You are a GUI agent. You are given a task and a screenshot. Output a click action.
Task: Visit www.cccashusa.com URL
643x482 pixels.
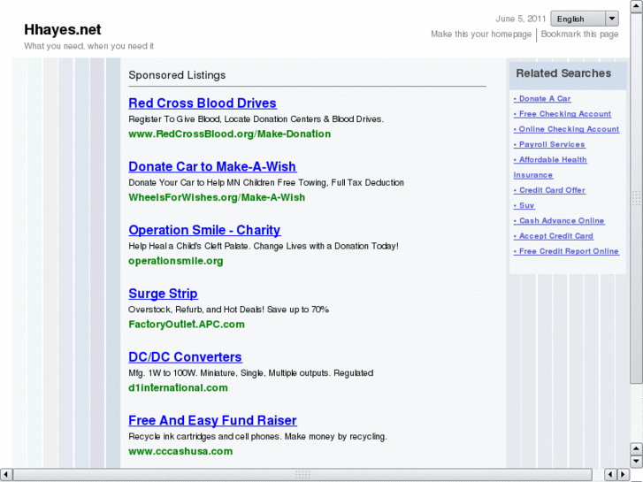180,451
